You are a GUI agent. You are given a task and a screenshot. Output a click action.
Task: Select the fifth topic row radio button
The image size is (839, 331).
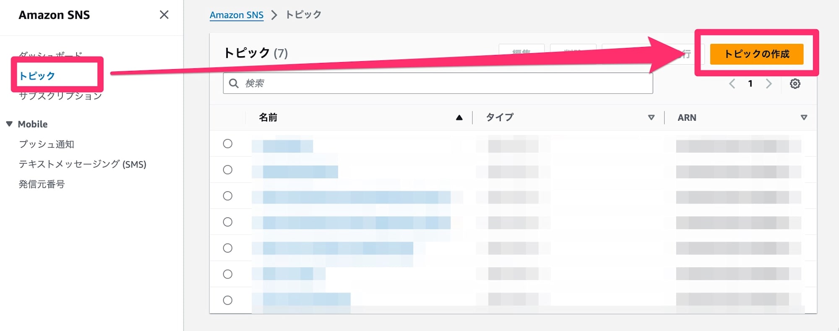[x=228, y=248]
